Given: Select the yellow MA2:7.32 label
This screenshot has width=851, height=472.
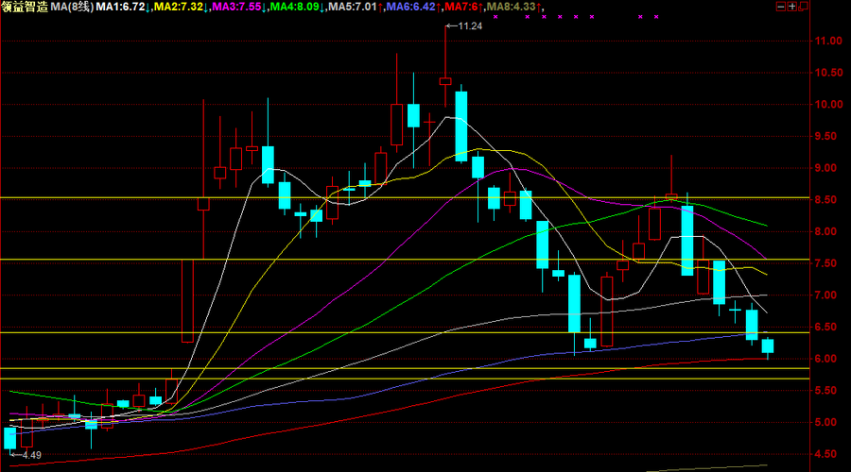Looking at the screenshot, I should click(179, 7).
